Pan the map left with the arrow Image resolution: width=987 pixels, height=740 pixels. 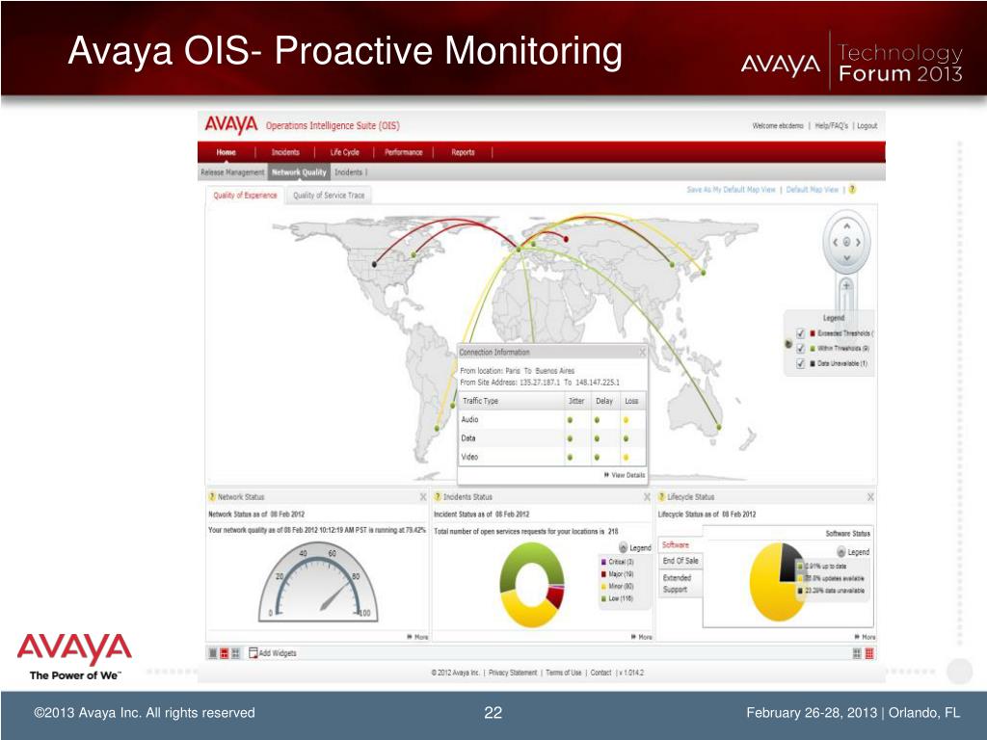coord(835,242)
